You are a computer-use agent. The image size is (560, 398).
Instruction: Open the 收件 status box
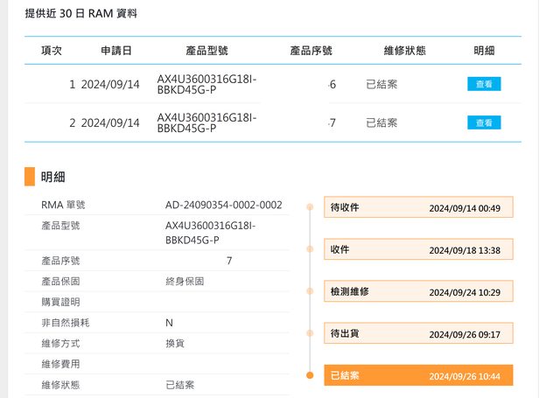(x=418, y=249)
